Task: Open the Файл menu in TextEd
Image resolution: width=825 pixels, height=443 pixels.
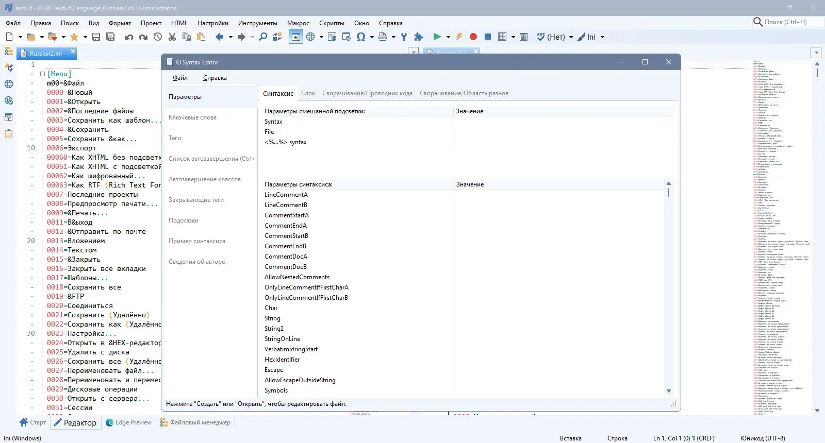Action: coord(13,23)
